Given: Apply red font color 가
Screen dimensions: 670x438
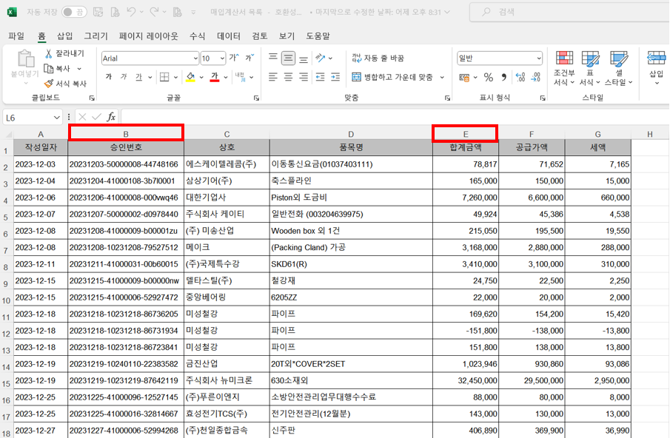Looking at the screenshot, I should point(215,77).
